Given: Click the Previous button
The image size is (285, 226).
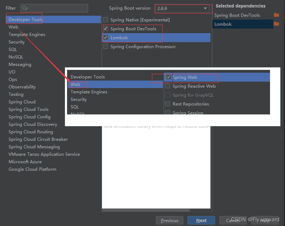Looking at the screenshot, I should (169, 220).
